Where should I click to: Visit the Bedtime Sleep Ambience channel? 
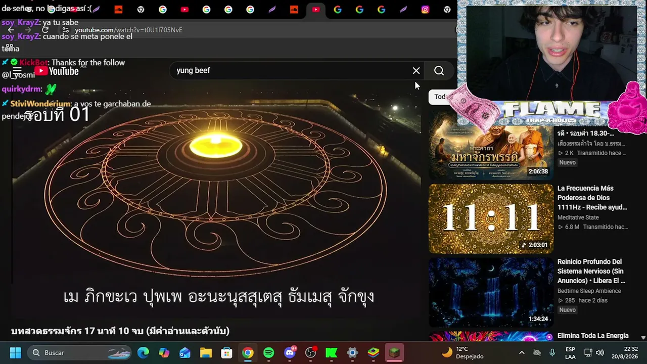tap(589, 291)
